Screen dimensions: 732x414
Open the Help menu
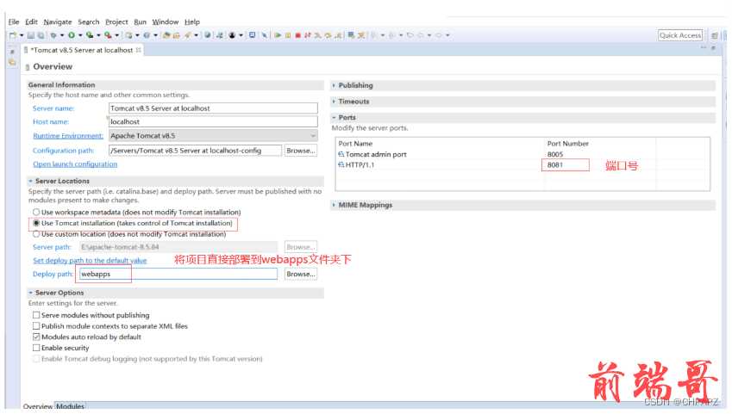click(192, 22)
